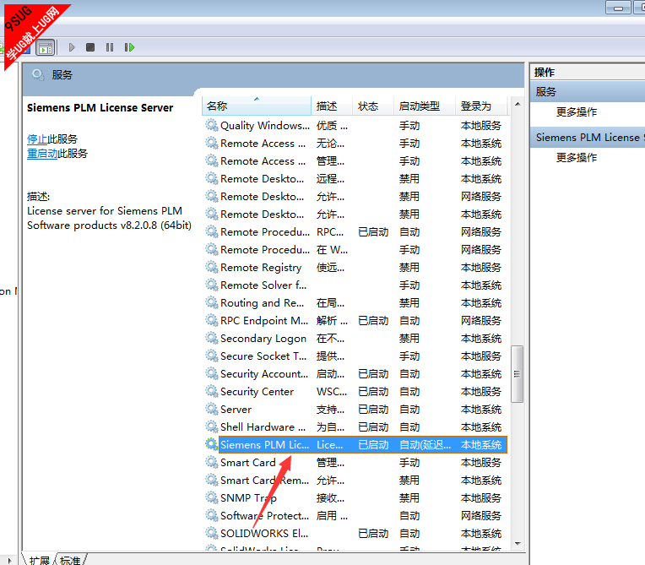Select the SNMP Trap service name
Screen dimensions: 645x565
click(248, 498)
